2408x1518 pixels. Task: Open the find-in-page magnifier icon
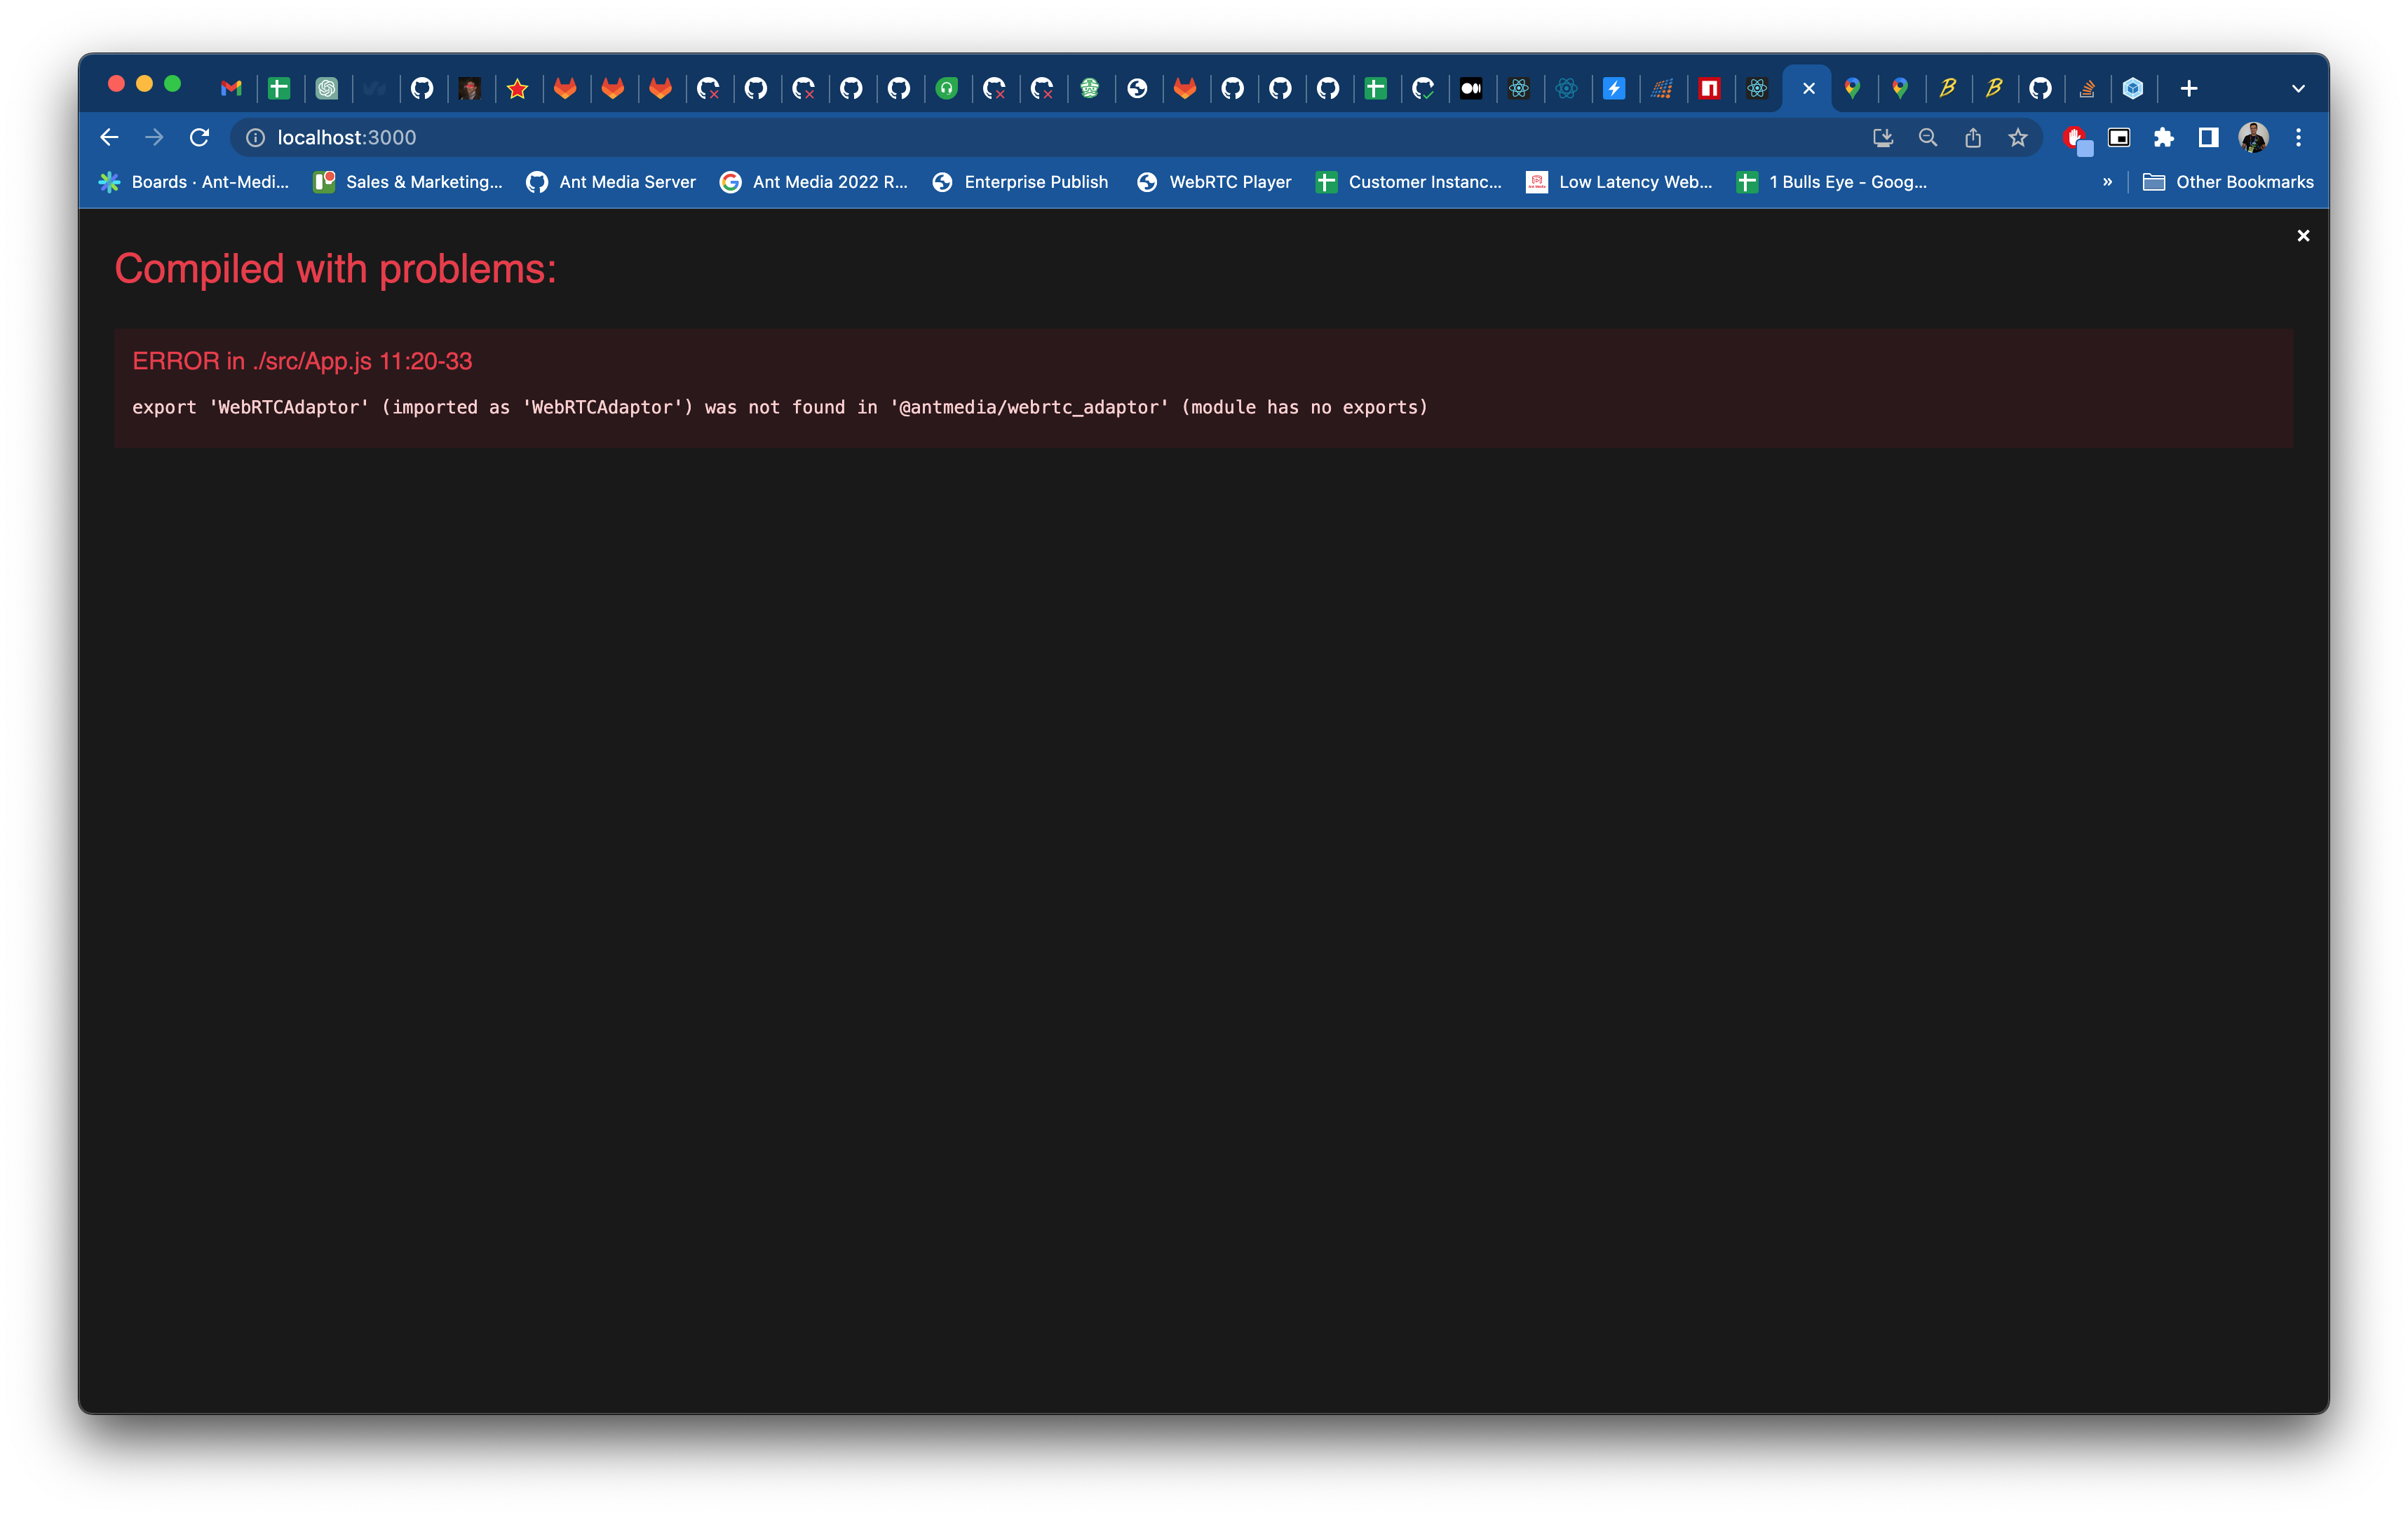point(1928,137)
